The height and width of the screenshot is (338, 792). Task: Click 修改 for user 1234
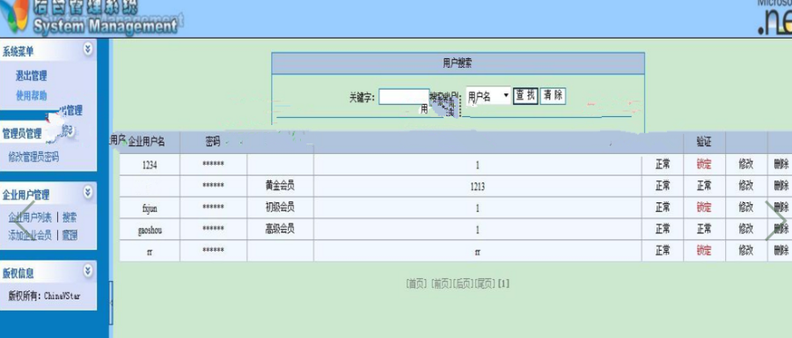746,165
